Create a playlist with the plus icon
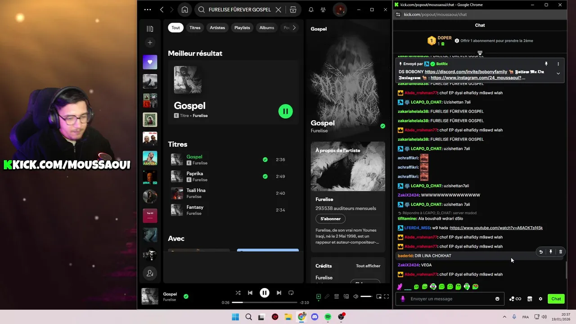Screen dimensions: 576x324 (150, 43)
